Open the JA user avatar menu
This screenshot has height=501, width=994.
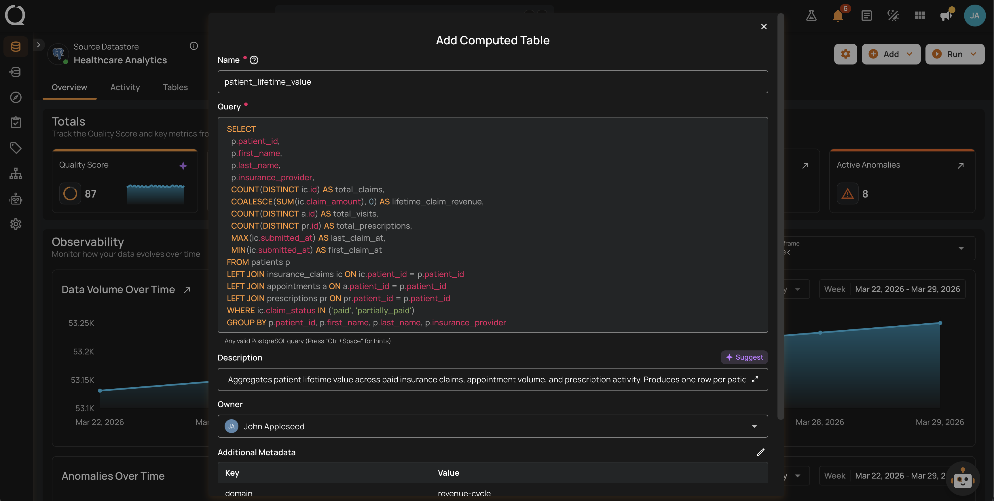pyautogui.click(x=975, y=16)
